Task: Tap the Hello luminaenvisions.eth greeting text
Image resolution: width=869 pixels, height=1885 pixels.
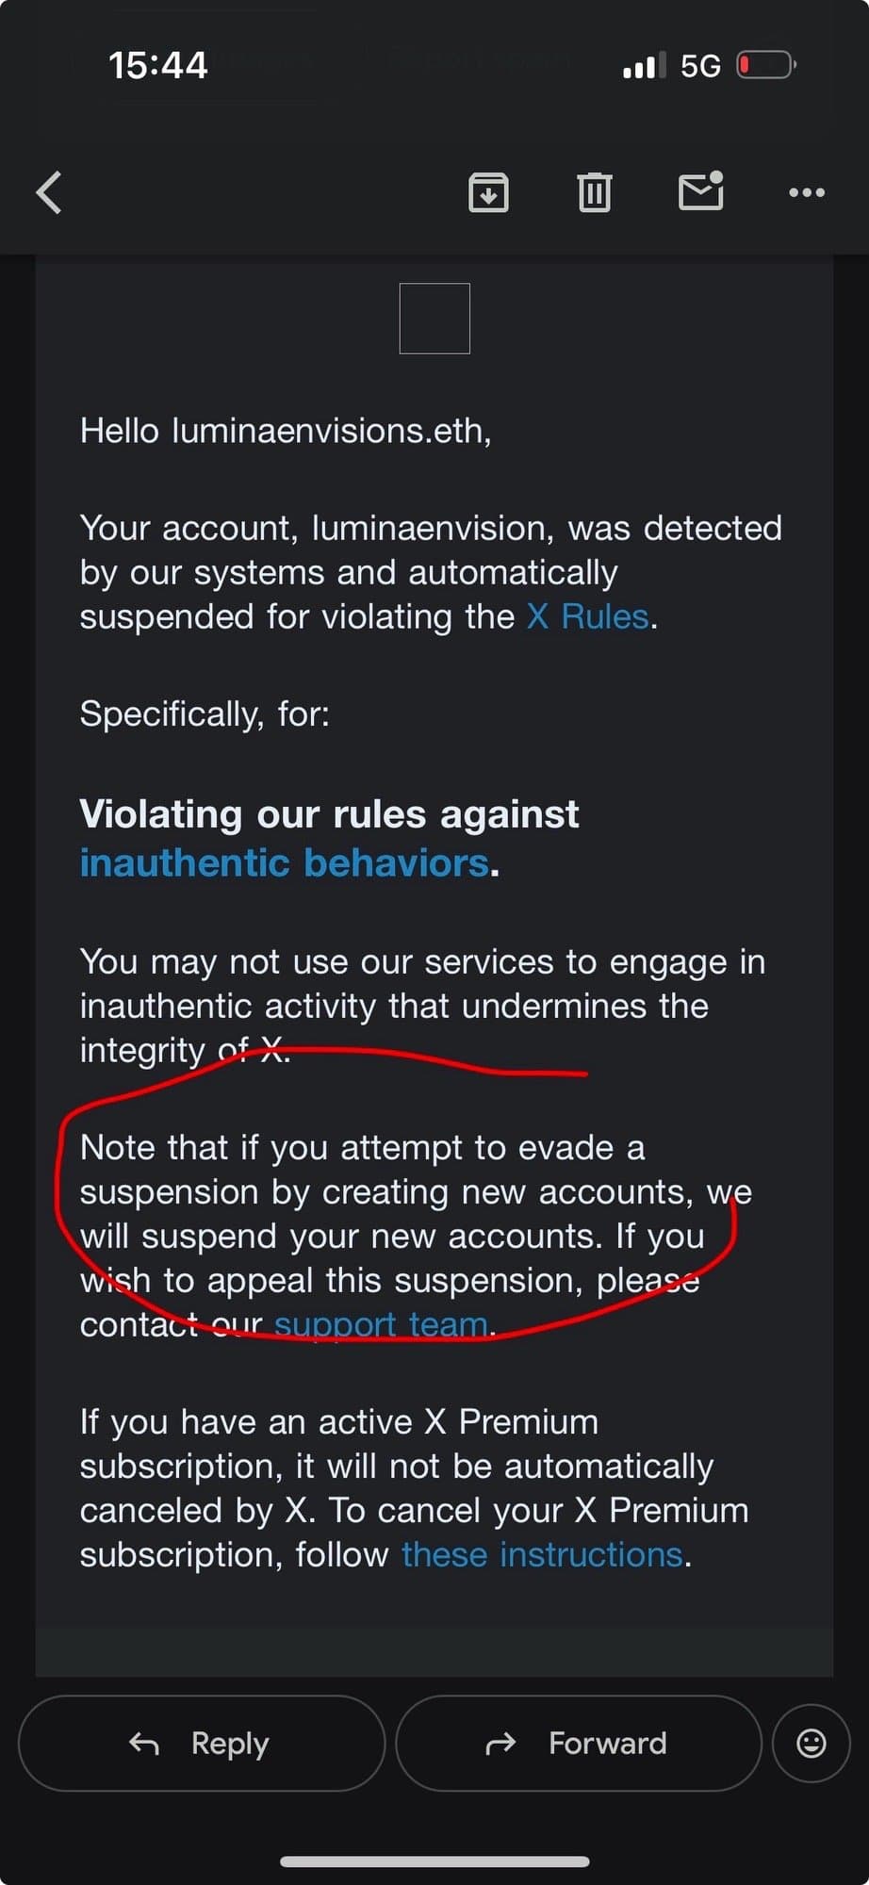Action: click(286, 431)
